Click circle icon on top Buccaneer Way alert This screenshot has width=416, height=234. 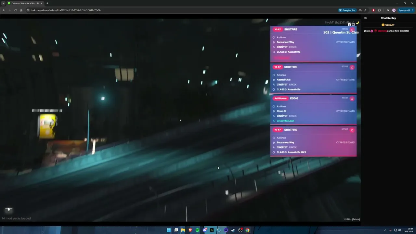coord(352,30)
